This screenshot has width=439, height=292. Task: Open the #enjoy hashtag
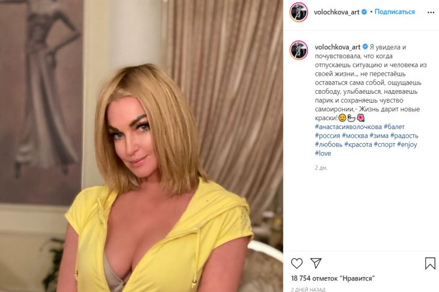click(x=407, y=145)
